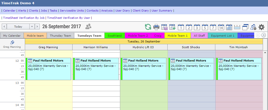Open TimeSheet Verification By Job link
The width and height of the screenshot is (268, 110).
point(24,18)
